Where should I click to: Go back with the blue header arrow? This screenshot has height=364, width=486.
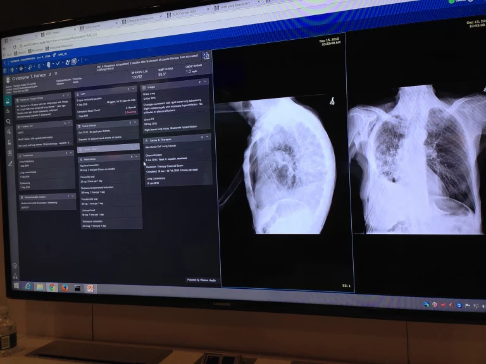(5, 63)
